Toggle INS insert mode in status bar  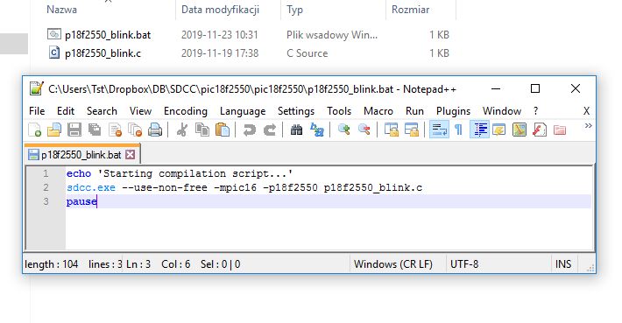point(563,264)
